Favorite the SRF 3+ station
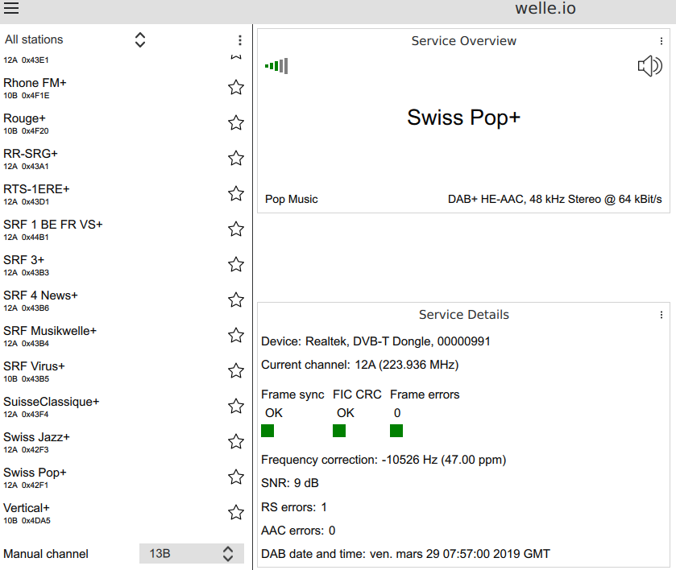Viewport: 676px width, 570px height. (x=236, y=265)
